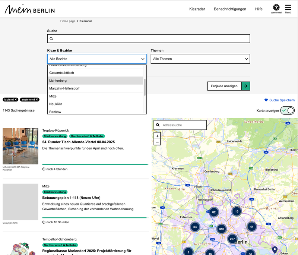Click the noch 10 Stunden text

pyautogui.click(x=58, y=222)
